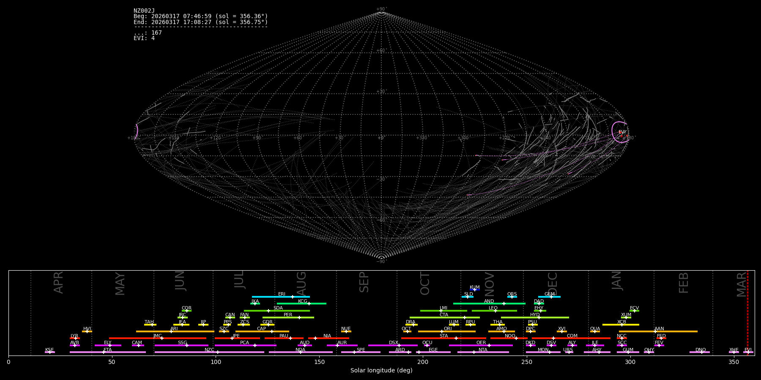761x380 pixels.
Task: Click the MAR month label
Action: 742,284
